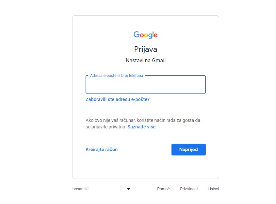Viewport: 276px width, 204px height.
Task: Click the dropdown arrow next to bosanski
Action: click(x=129, y=189)
